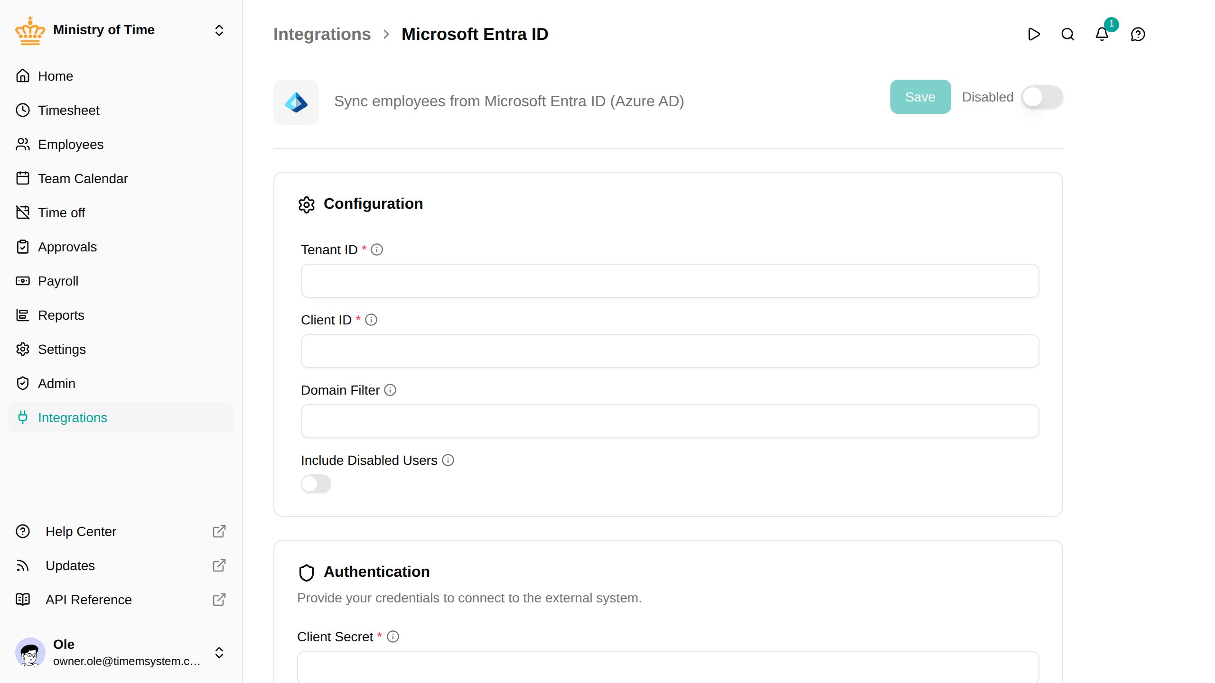This screenshot has width=1215, height=683.
Task: Open search with magnifier icon
Action: pyautogui.click(x=1068, y=34)
